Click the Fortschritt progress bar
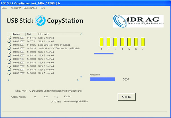The width and height of the screenshot is (171, 118). [103, 79]
